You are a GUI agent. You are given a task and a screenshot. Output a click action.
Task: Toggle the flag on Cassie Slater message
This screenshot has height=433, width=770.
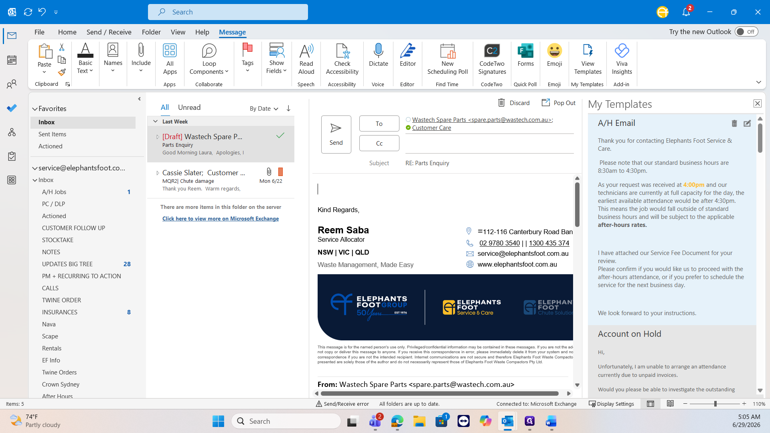click(x=281, y=172)
